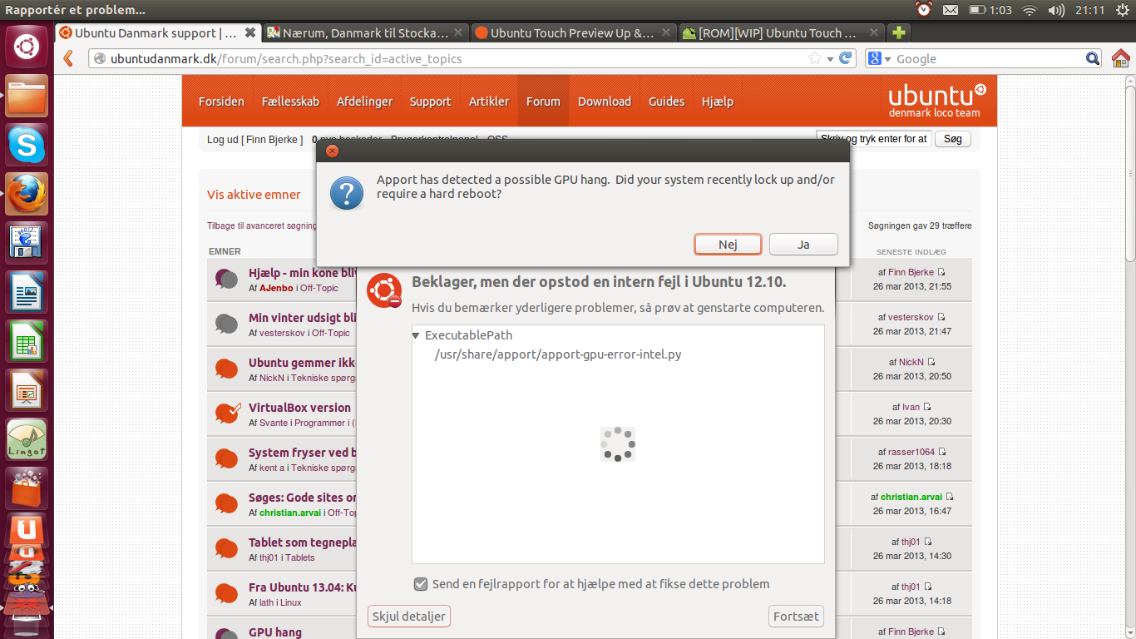Answer Ja in the GPU hang dialog
Viewport: 1136px width, 639px height.
803,245
